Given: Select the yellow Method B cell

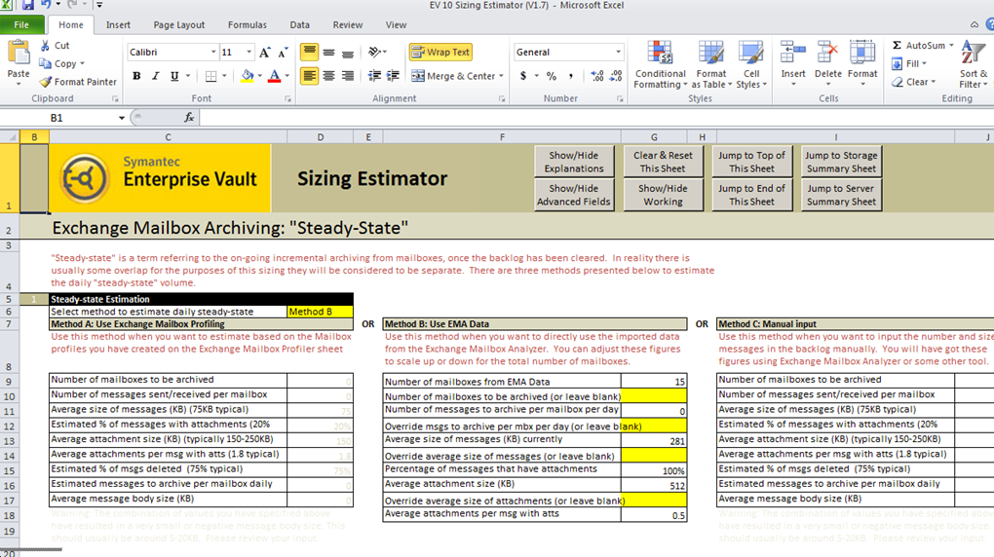Looking at the screenshot, I should click(x=321, y=312).
